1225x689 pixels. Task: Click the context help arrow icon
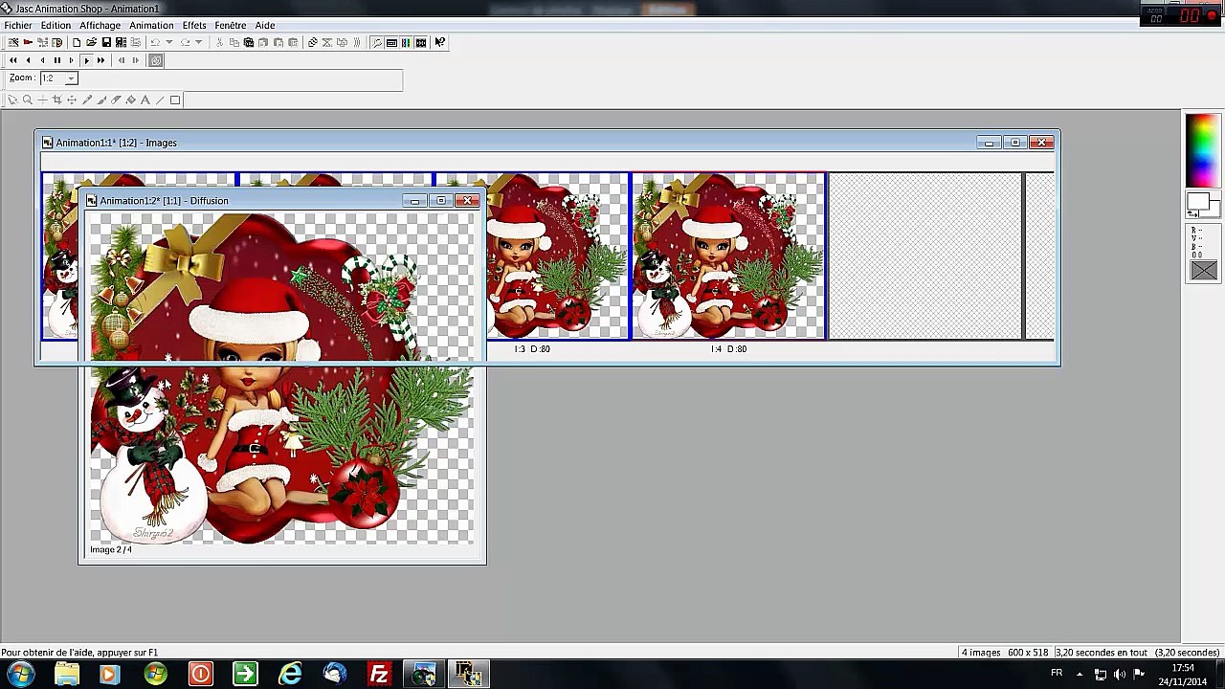pos(439,42)
